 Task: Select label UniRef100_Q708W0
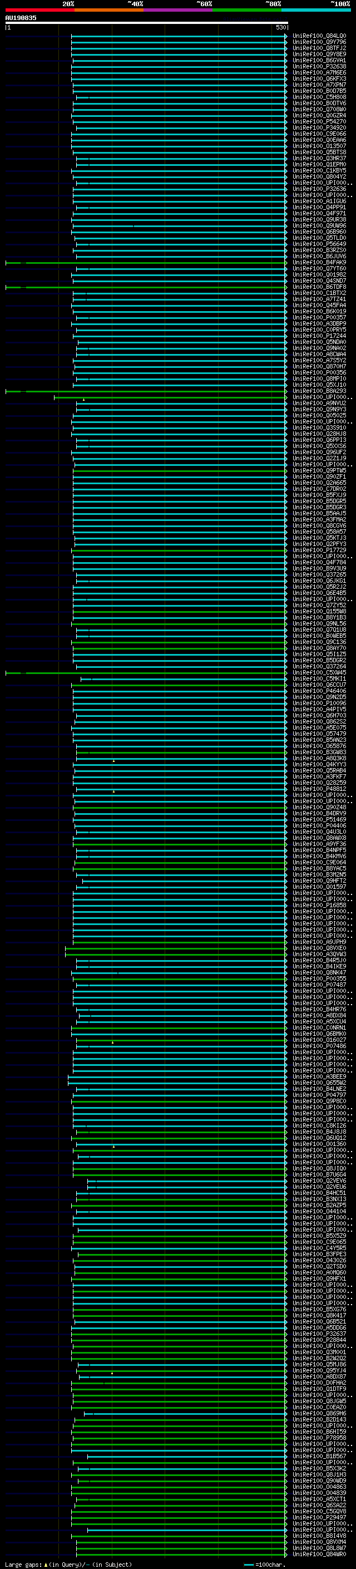pyautogui.click(x=319, y=110)
